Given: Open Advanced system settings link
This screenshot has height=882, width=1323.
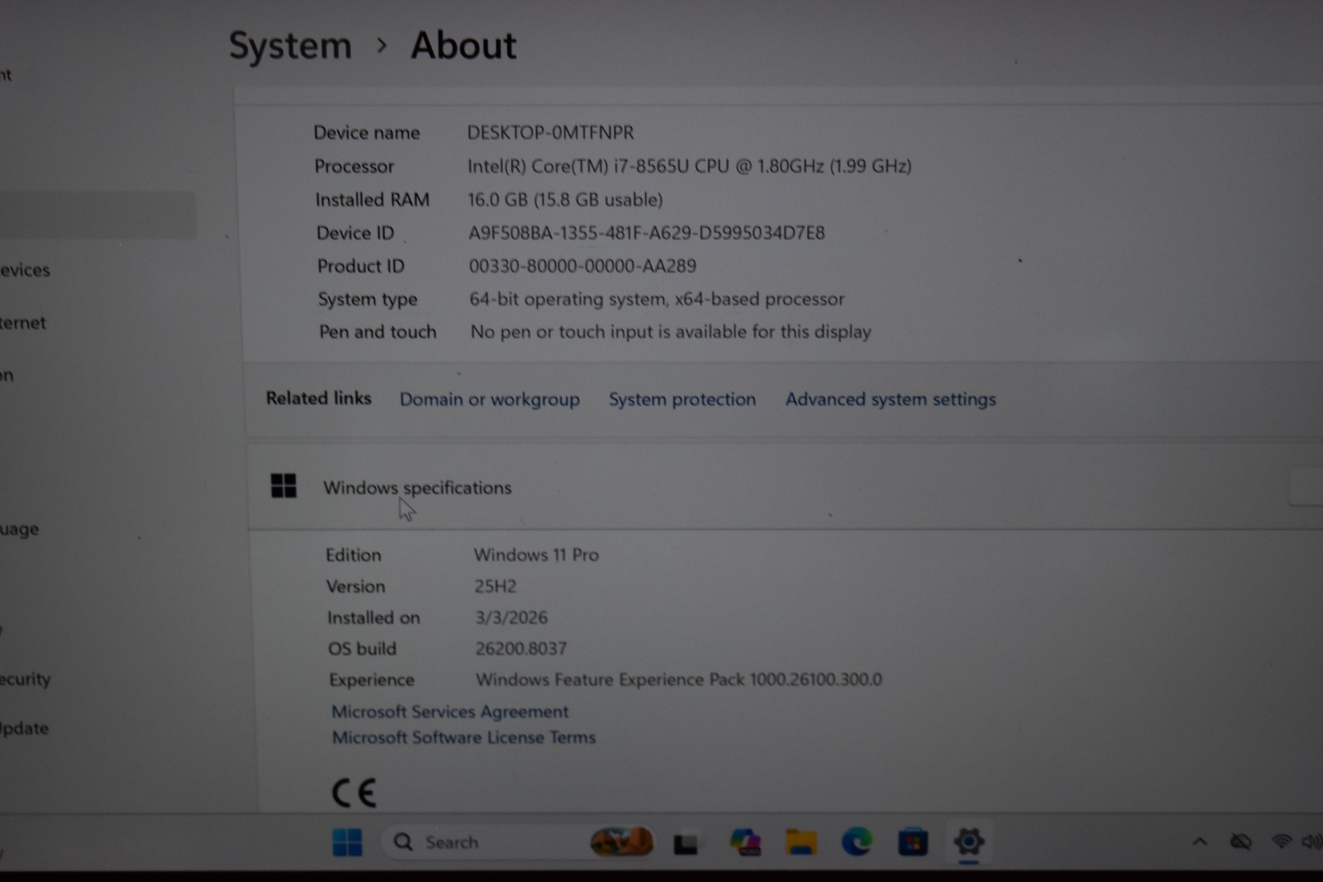Looking at the screenshot, I should click(891, 399).
